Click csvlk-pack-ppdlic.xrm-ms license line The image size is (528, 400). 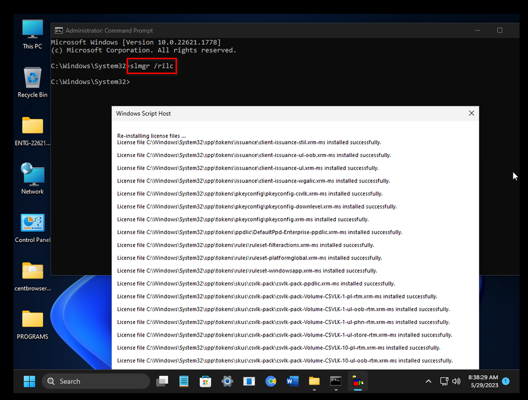tap(256, 283)
